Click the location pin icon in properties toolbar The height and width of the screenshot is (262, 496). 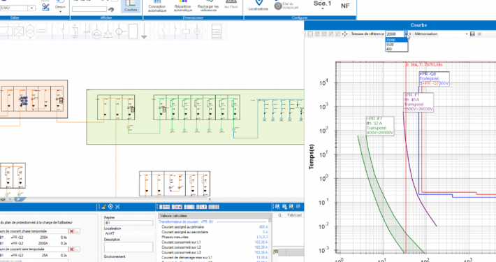[110, 207]
